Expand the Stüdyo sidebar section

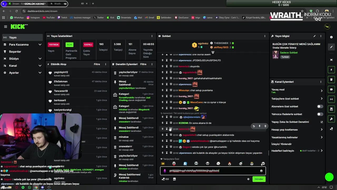coord(23,59)
